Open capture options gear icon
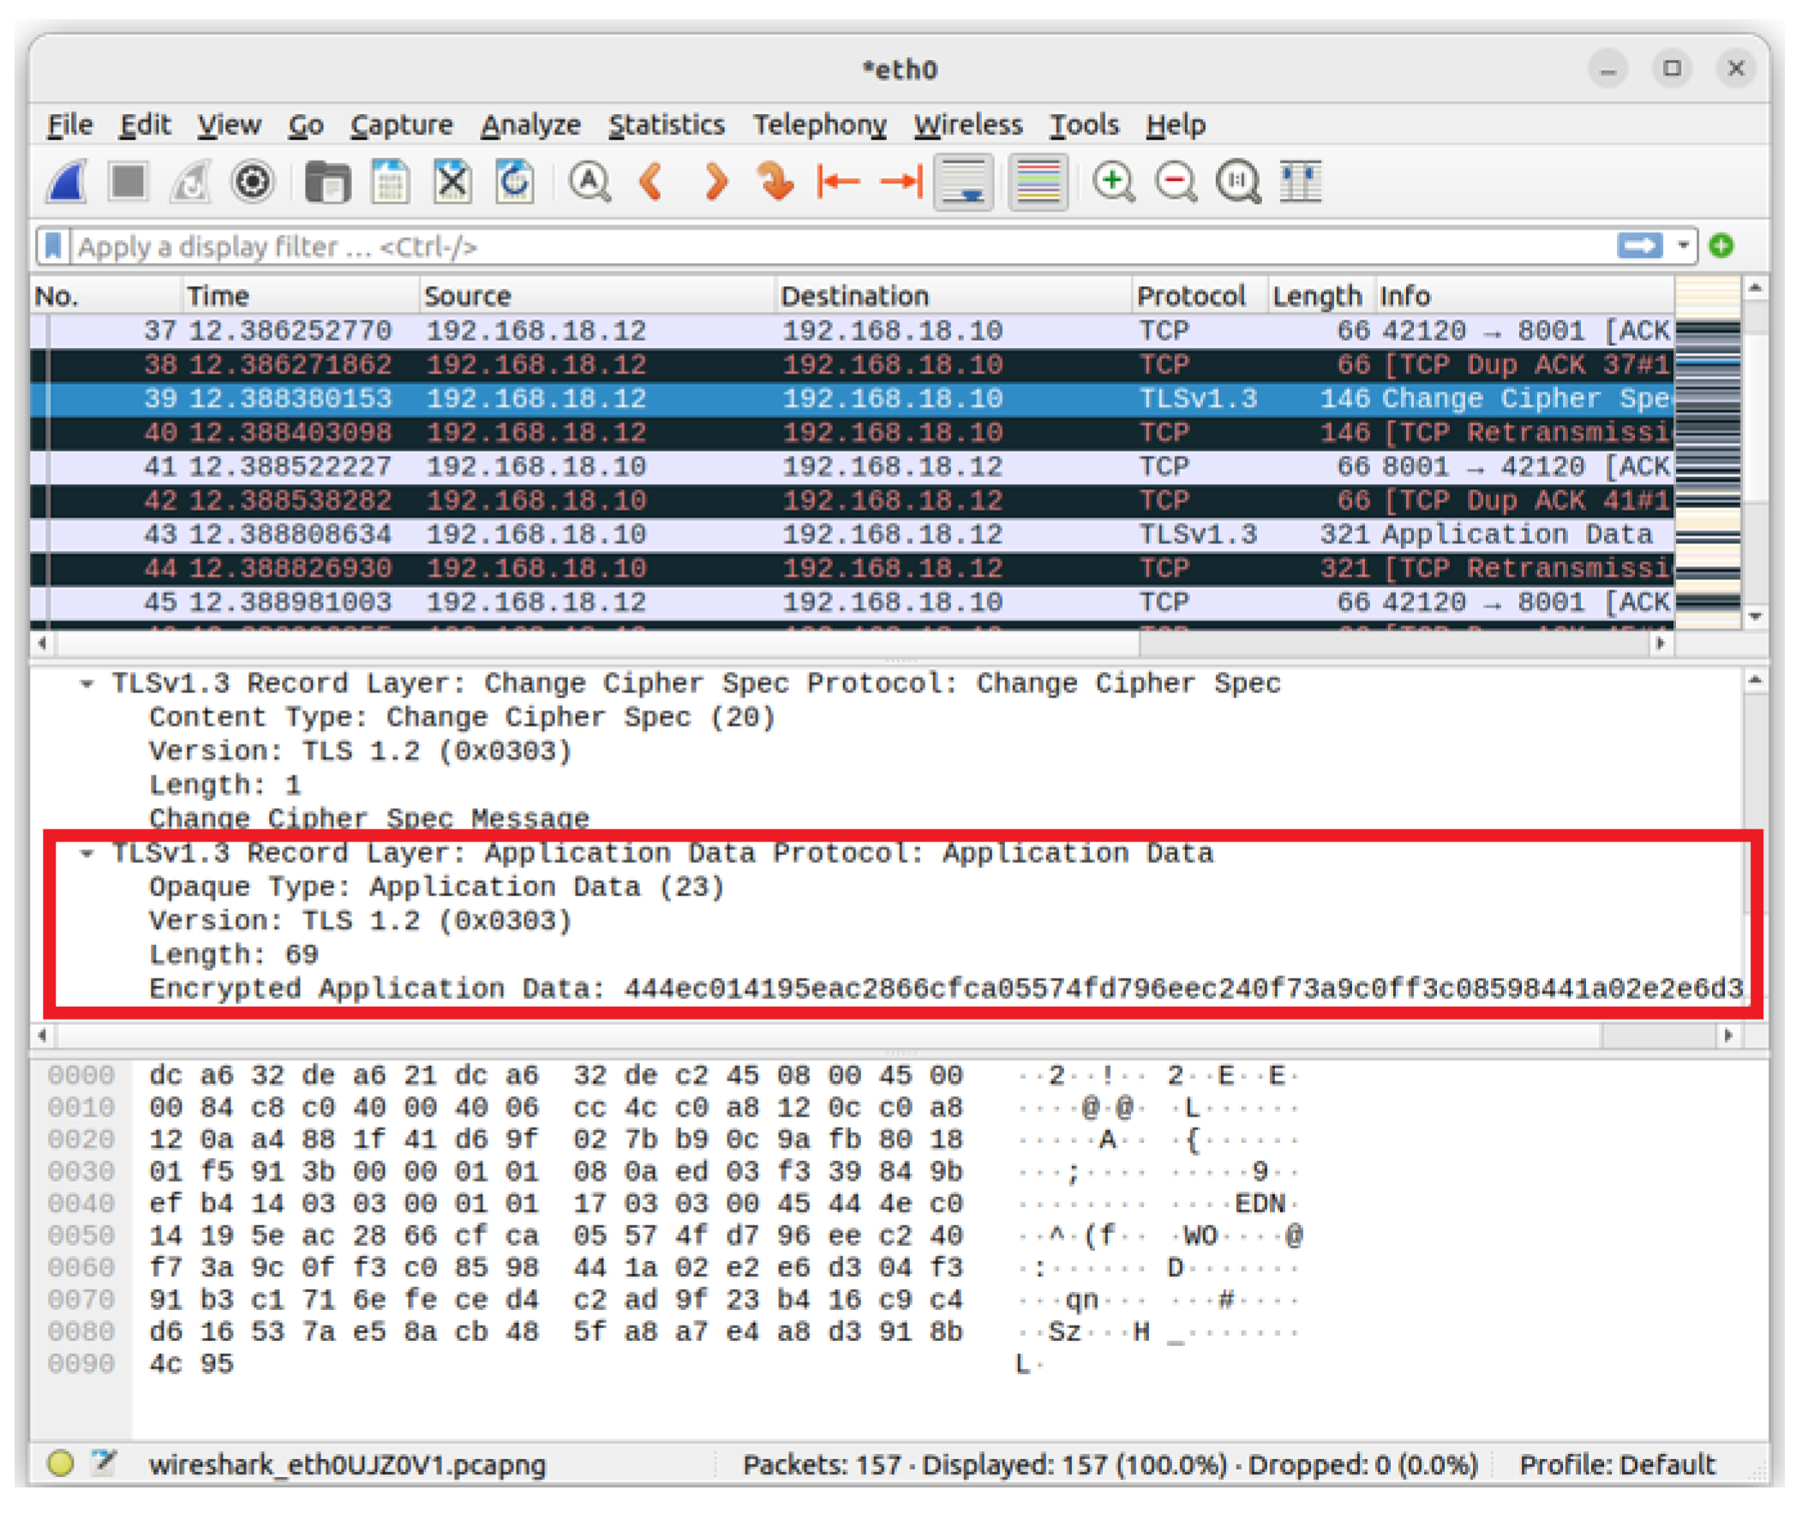Viewport: 1802px width, 1514px height. [x=253, y=182]
